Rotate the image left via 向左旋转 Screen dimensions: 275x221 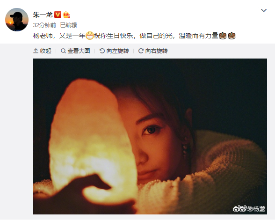(117, 51)
